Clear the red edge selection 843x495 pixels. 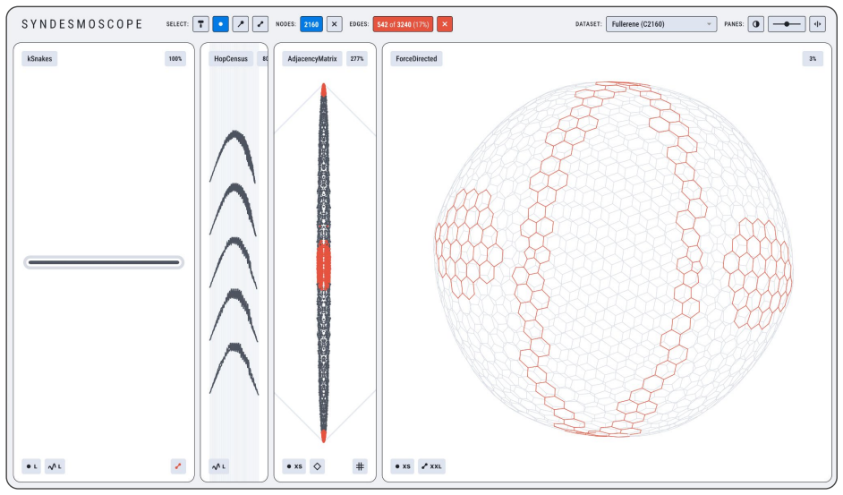pyautogui.click(x=445, y=24)
